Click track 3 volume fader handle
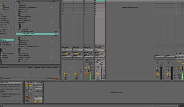This screenshot has width=184, height=107. pos(92,68)
